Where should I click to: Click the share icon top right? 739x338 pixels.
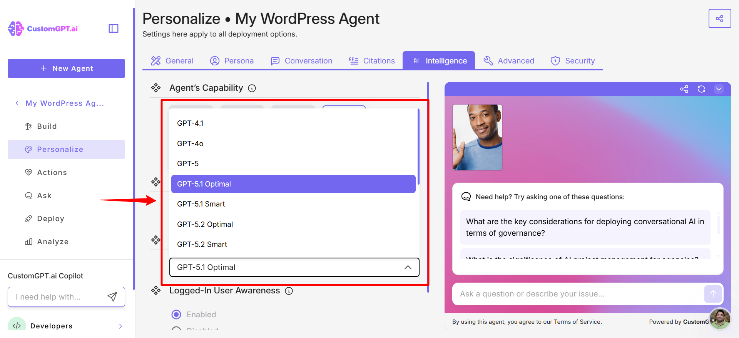click(x=719, y=18)
